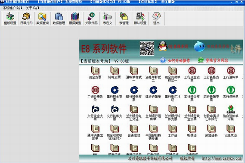245x163 pixels.
Task: Open 付款申请书汇丰银行 template
Action: [x=211, y=113]
